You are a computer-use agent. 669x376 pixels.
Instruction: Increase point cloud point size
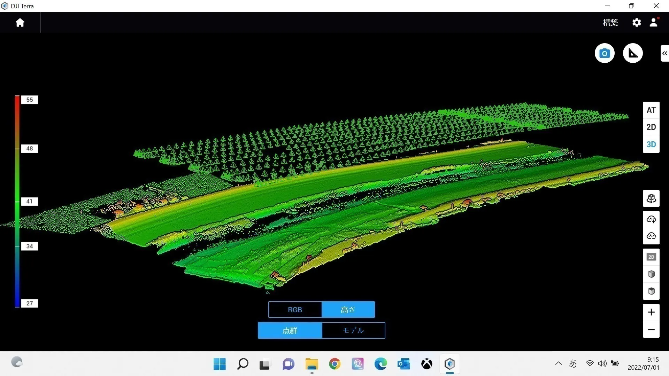coord(651,219)
